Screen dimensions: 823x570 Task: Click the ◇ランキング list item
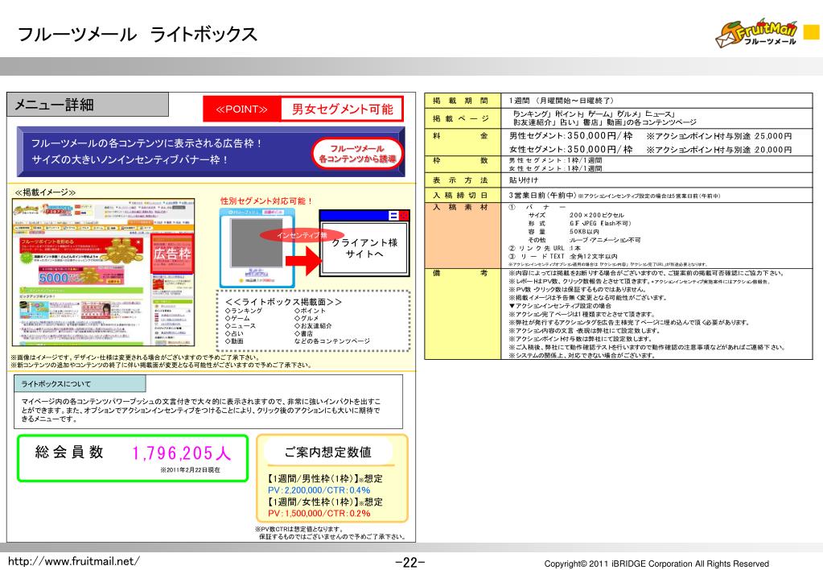[x=244, y=311]
